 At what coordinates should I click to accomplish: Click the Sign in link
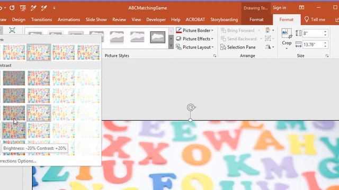click(279, 8)
